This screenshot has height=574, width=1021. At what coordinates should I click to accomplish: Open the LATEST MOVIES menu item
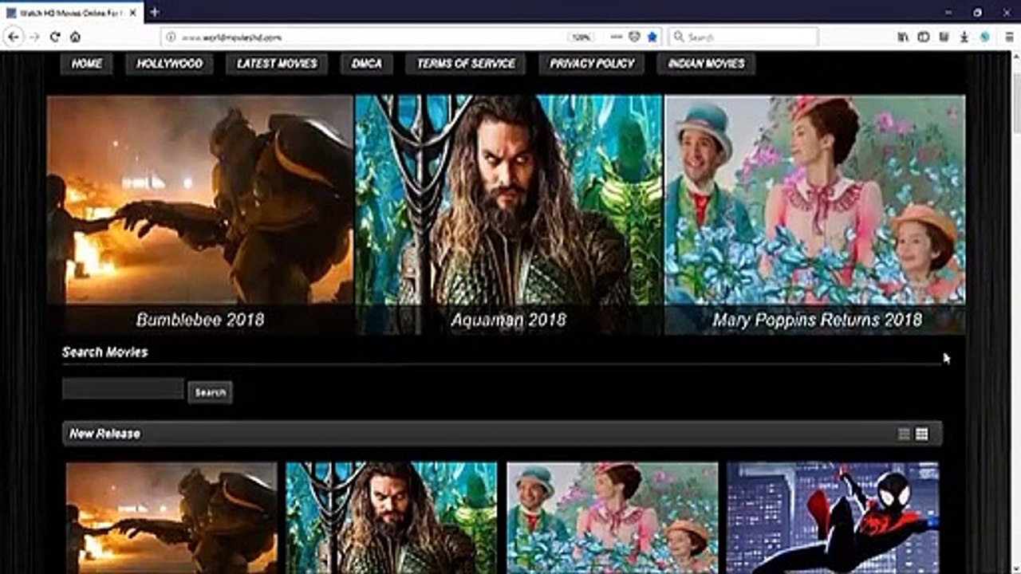point(277,64)
